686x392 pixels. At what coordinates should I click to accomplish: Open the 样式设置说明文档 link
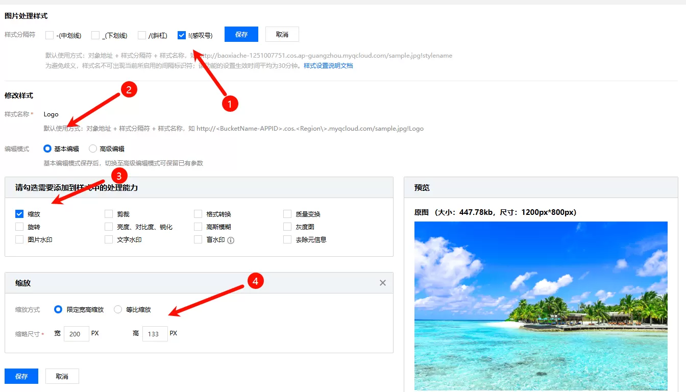[328, 66]
